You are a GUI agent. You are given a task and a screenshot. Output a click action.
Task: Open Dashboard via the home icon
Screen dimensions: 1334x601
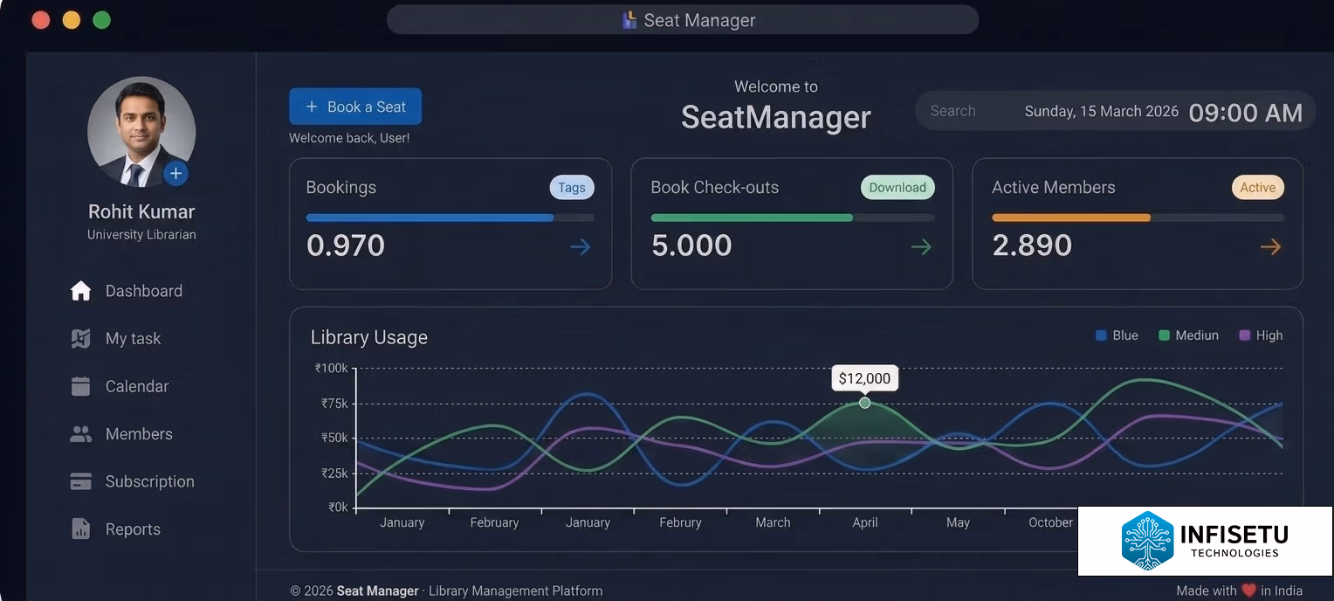[x=80, y=291]
